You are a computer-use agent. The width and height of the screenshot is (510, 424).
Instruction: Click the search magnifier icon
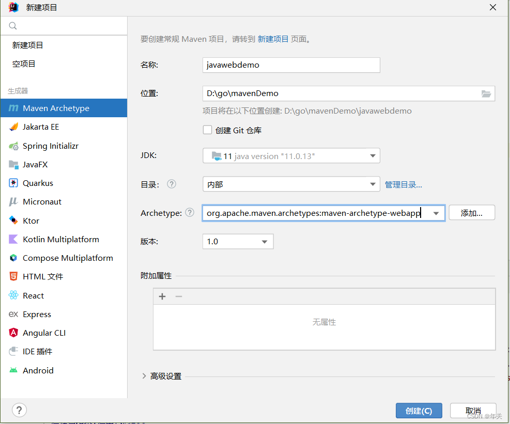pyautogui.click(x=13, y=26)
